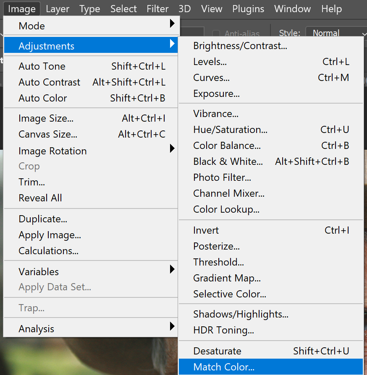Click Invert in the submenu
Viewport: 367px width, 375px height.
pyautogui.click(x=271, y=230)
